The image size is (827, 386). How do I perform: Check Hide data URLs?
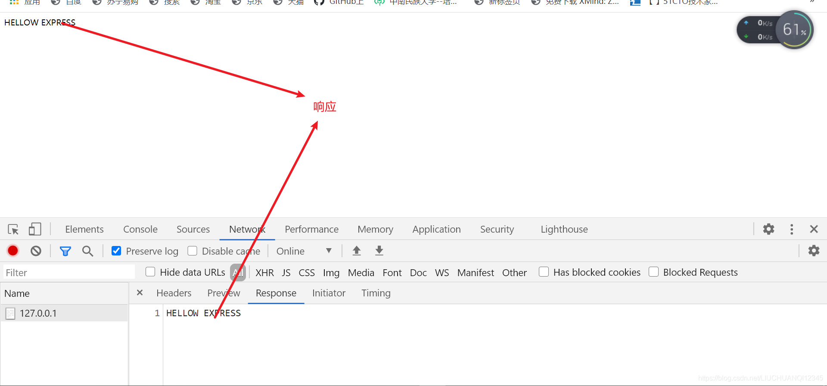(150, 272)
